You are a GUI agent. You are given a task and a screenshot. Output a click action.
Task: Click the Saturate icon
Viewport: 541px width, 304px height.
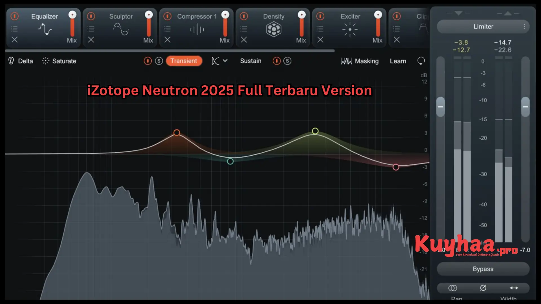pos(45,61)
